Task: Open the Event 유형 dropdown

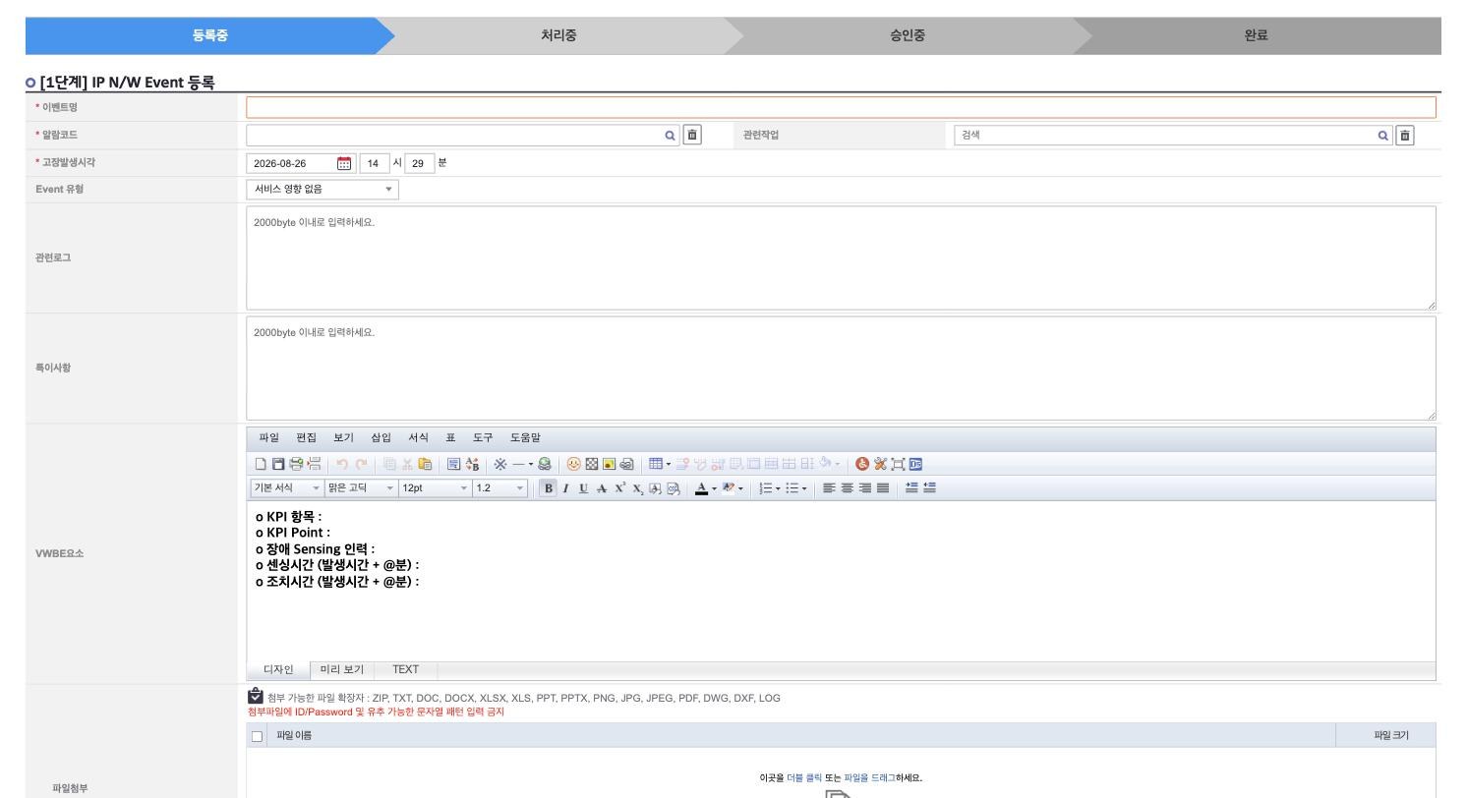Action: click(x=323, y=190)
